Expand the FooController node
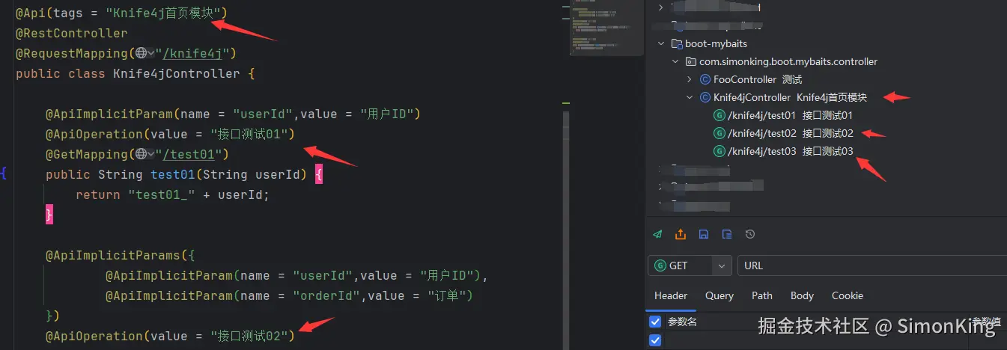This screenshot has height=350, width=1007. point(690,79)
